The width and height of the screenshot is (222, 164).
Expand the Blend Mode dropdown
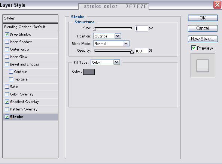[111, 43]
